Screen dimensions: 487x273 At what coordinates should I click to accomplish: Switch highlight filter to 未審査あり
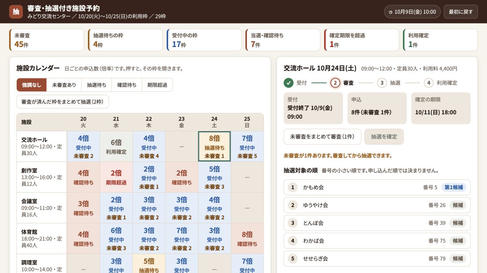pos(64,85)
